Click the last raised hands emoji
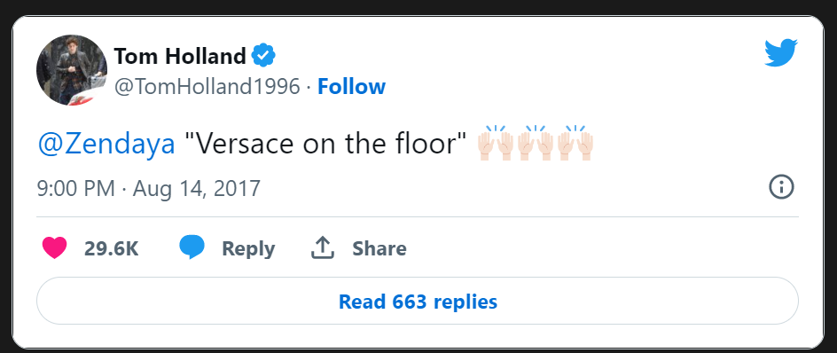837x353 pixels. [575, 143]
